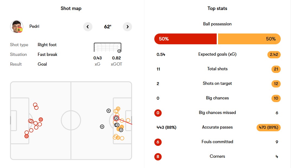Click the red 8 corners badge

coord(158,157)
